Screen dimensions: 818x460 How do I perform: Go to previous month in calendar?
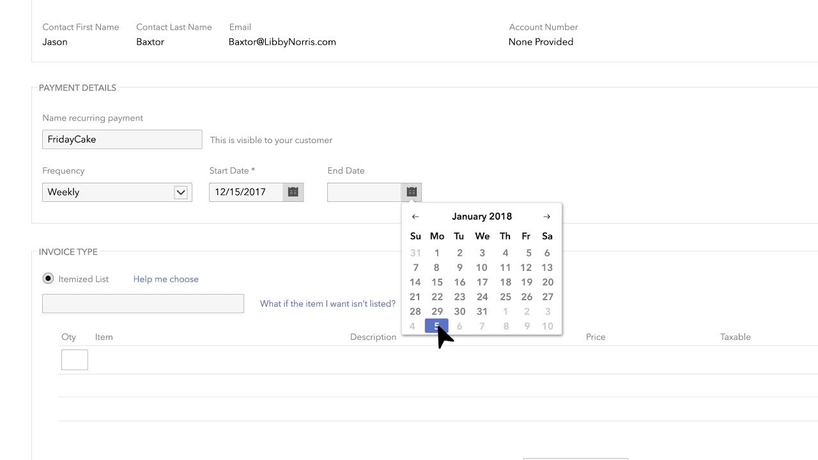(415, 217)
